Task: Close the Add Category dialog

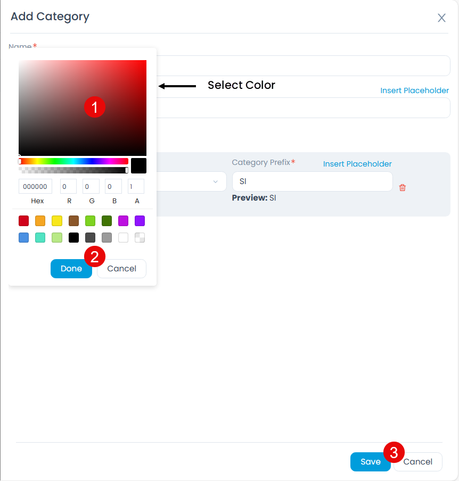Action: [441, 18]
